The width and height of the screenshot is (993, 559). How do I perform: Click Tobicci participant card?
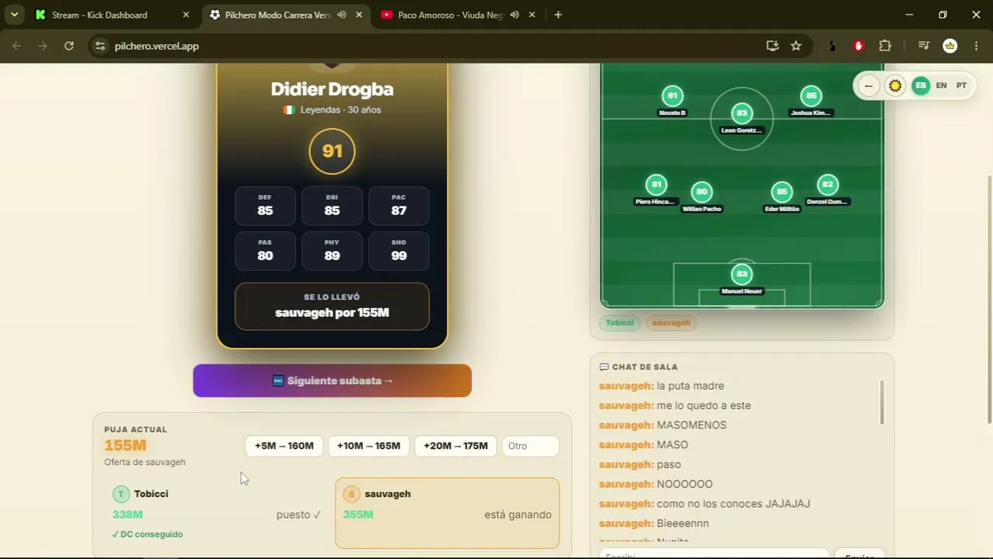[x=217, y=512]
